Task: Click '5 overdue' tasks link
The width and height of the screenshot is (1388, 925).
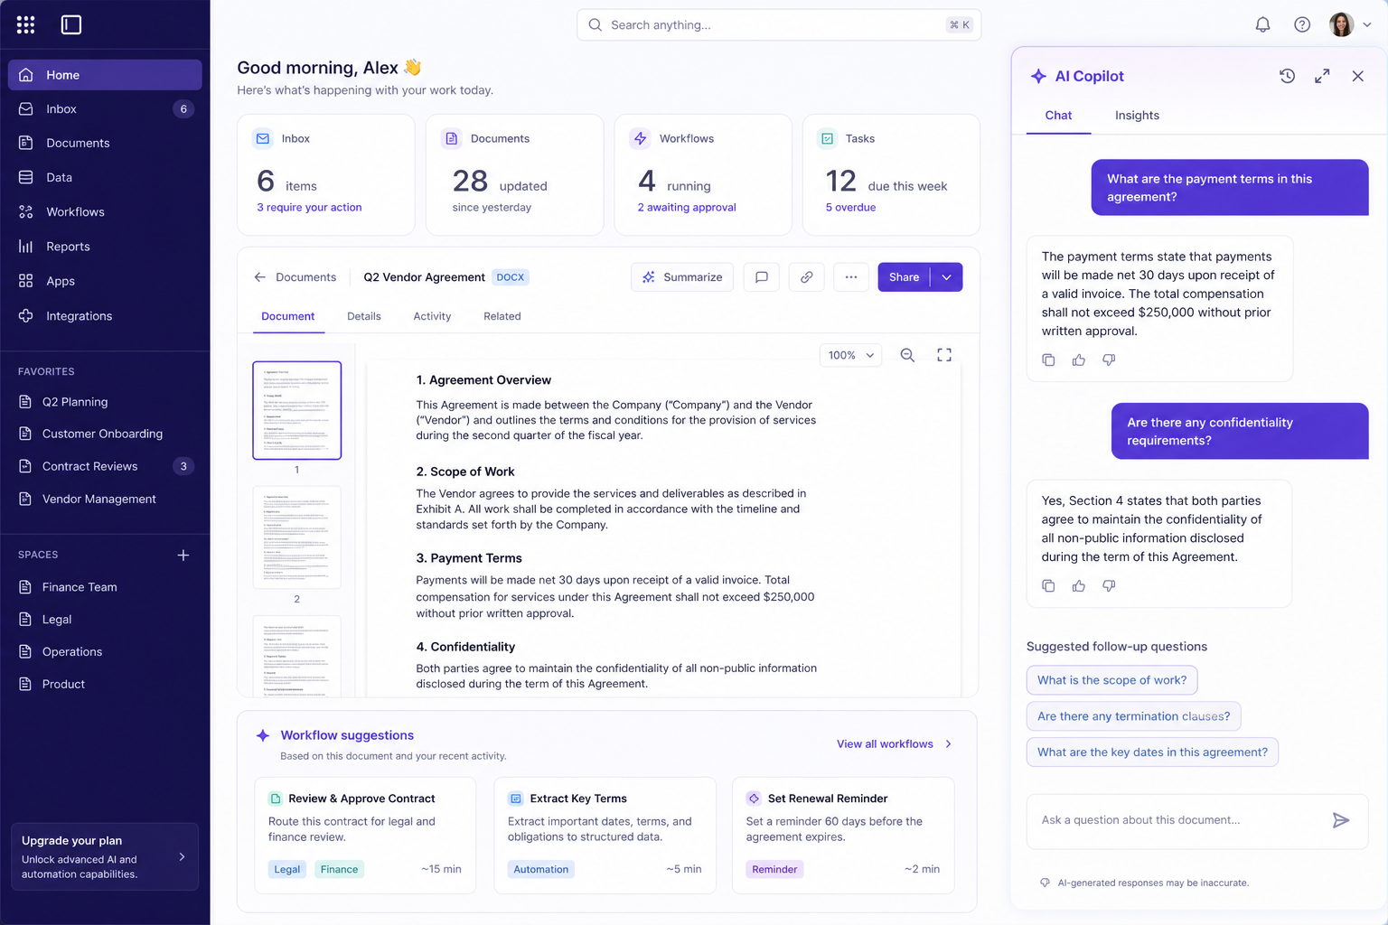Action: click(850, 208)
